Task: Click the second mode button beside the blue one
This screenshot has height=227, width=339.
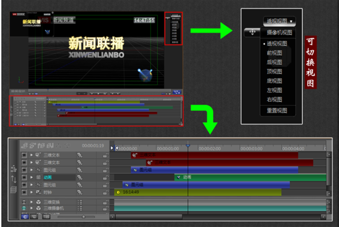Action: click(34, 216)
